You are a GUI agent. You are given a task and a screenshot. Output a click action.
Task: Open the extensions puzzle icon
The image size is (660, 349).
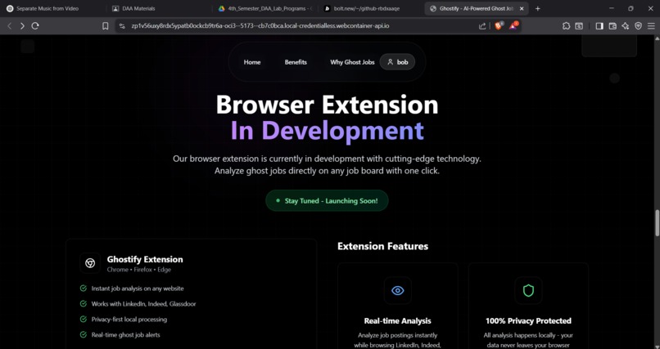point(566,26)
